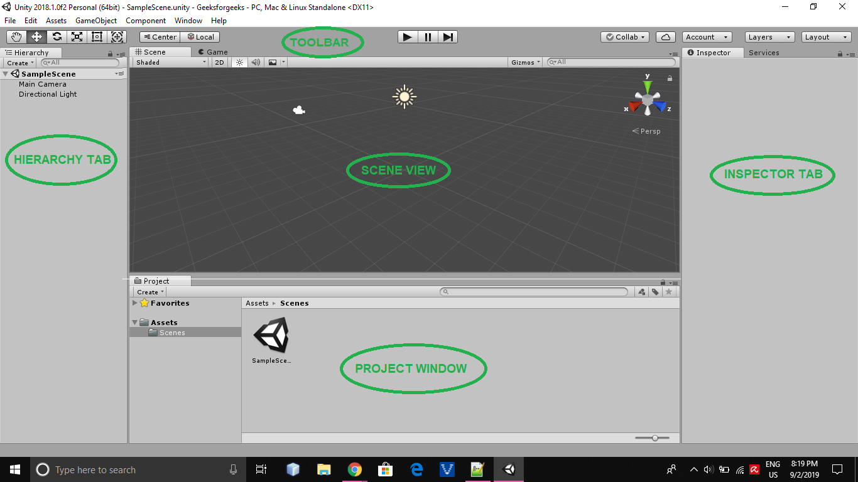The height and width of the screenshot is (482, 858).
Task: Open the GameObject menu
Action: 95,21
